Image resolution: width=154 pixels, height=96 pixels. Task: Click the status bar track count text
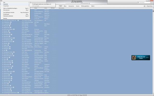(77, 95)
